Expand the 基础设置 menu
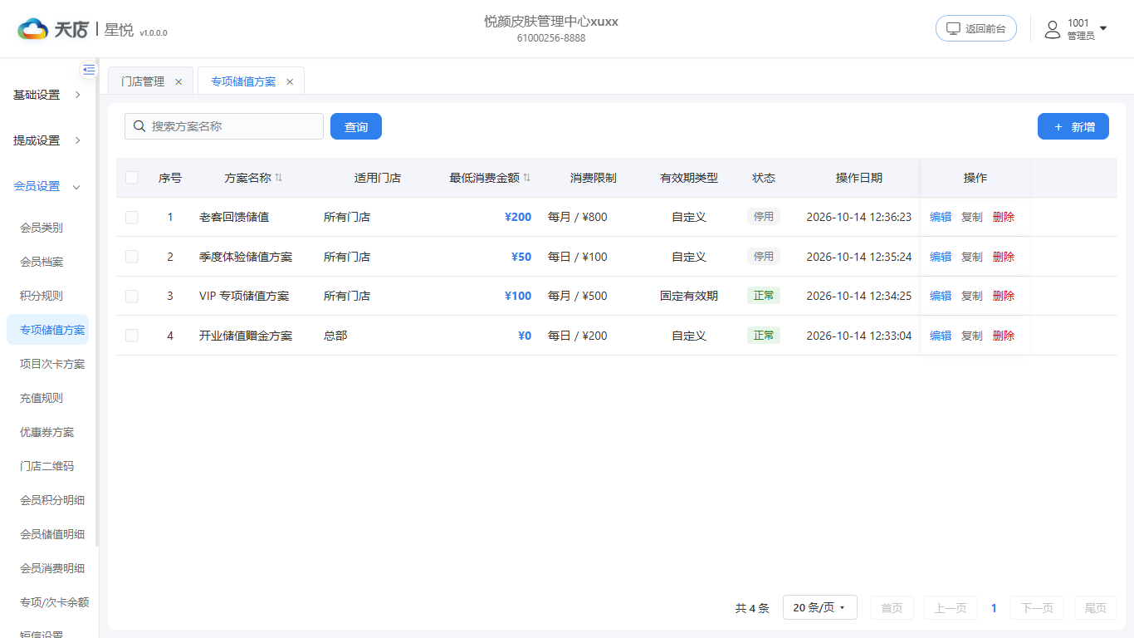Screen dimensions: 1134x638 point(48,95)
